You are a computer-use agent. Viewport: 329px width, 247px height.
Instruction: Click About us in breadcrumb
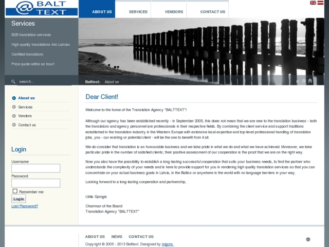coord(112,82)
